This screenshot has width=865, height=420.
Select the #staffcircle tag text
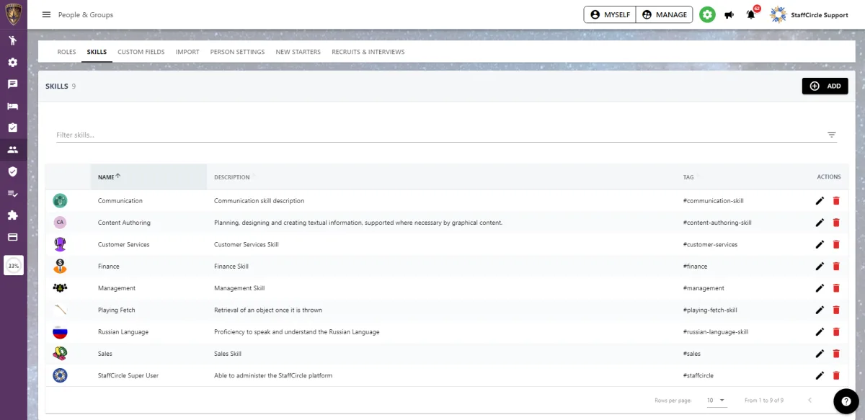tap(698, 375)
